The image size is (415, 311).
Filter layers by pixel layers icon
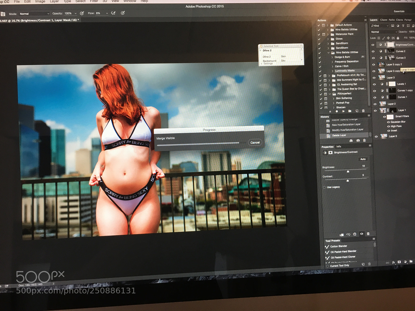(392, 26)
